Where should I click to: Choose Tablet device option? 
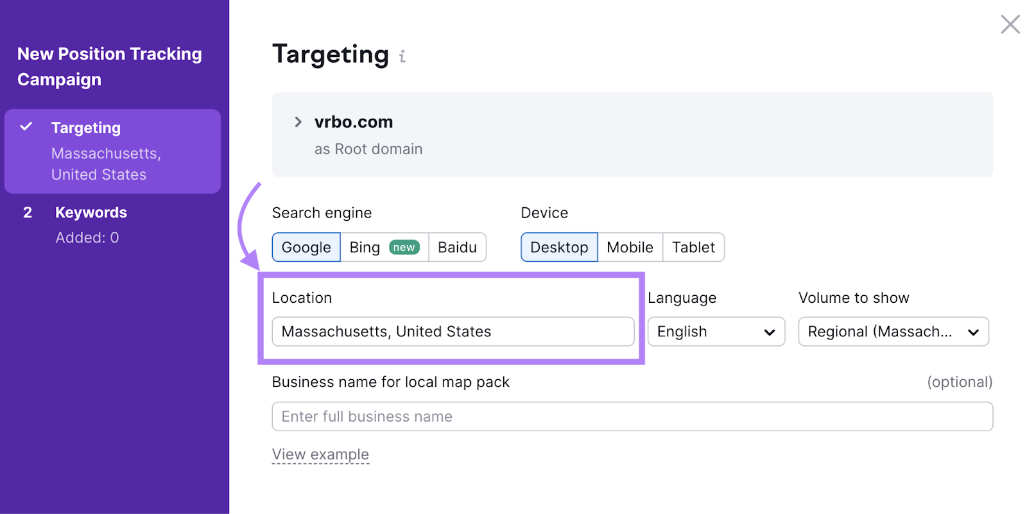[x=693, y=247]
